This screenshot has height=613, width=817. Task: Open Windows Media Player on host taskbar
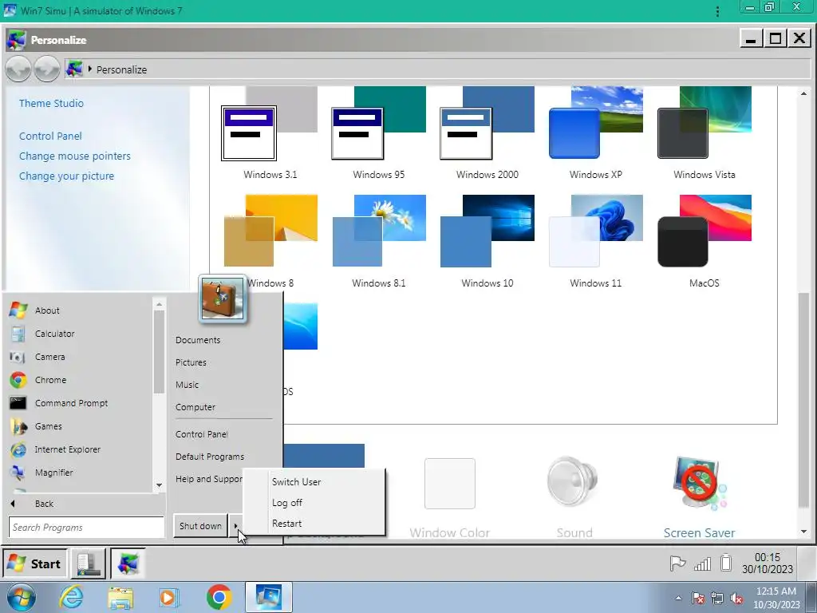coord(169,597)
